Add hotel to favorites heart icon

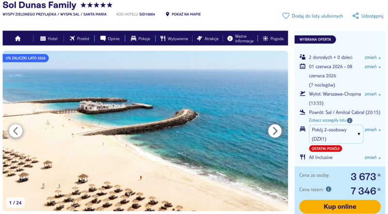(x=286, y=16)
